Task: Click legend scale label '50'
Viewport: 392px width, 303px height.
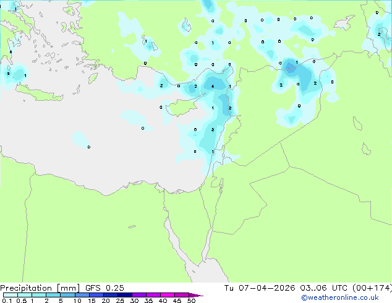Action: [191, 301]
